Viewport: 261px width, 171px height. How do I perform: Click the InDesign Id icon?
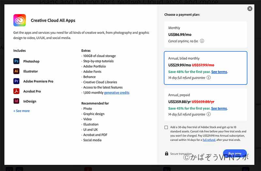(x=16, y=101)
